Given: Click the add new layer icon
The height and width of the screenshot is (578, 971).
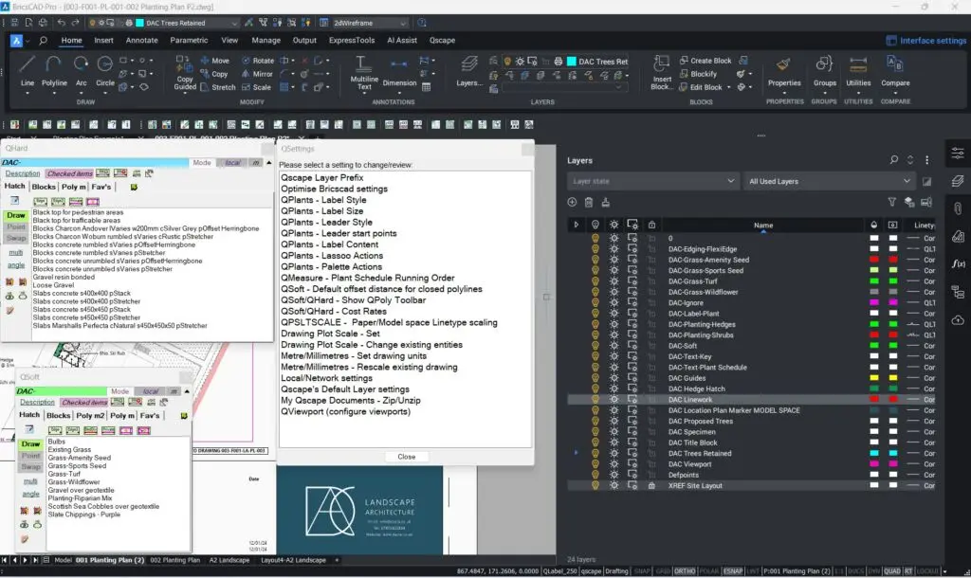Looking at the screenshot, I should click(572, 202).
